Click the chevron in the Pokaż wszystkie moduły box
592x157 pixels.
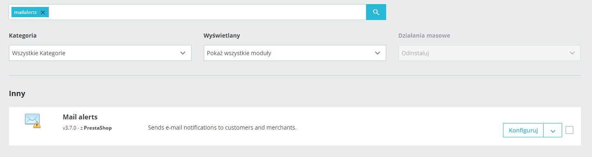[x=378, y=53]
